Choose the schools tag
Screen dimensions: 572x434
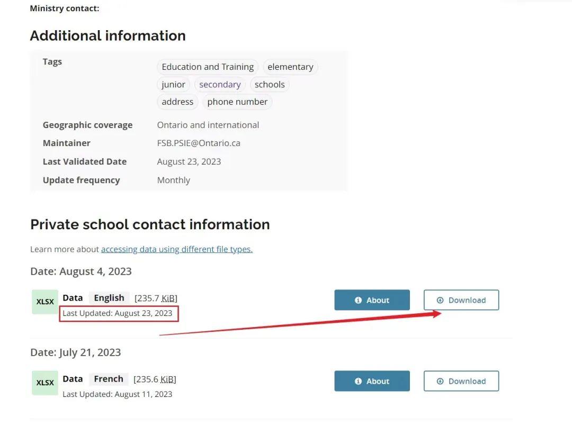tap(270, 84)
